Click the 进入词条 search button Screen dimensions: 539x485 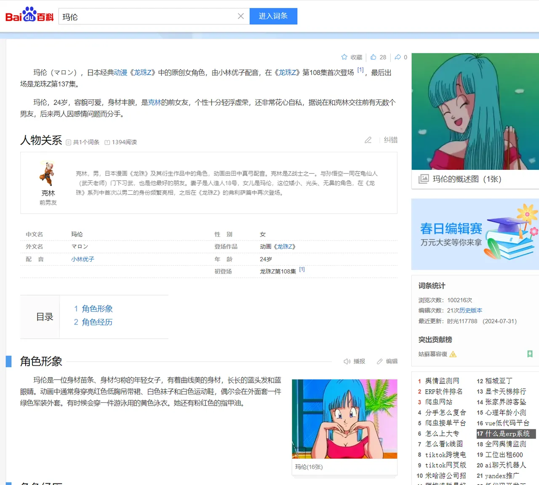273,16
